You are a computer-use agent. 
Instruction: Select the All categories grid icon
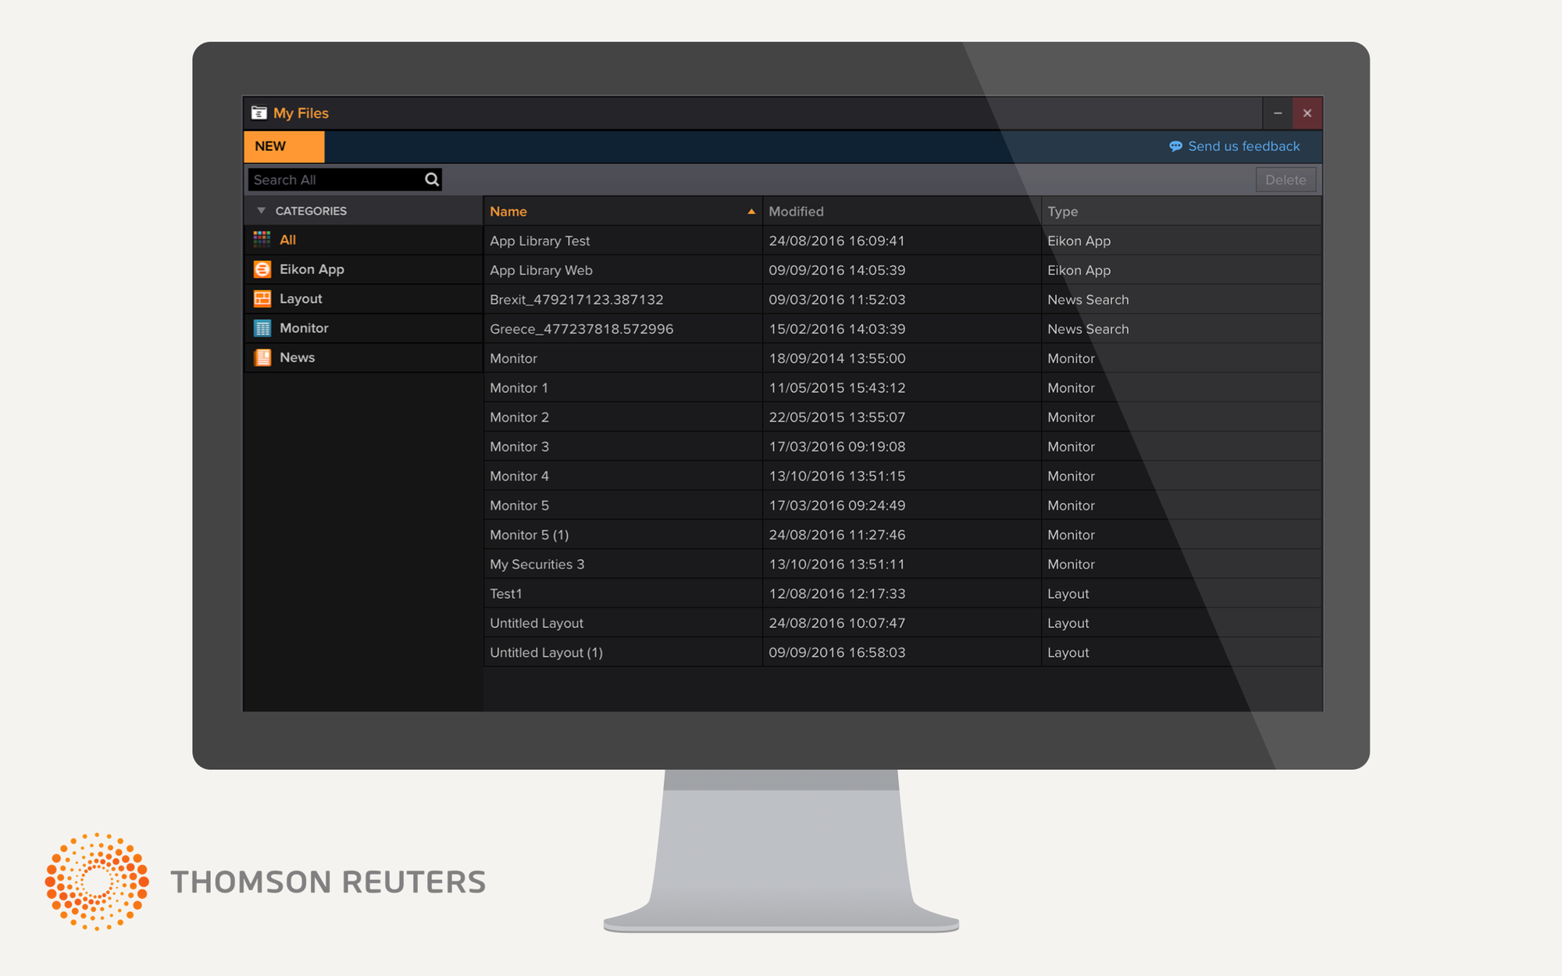pyautogui.click(x=262, y=240)
